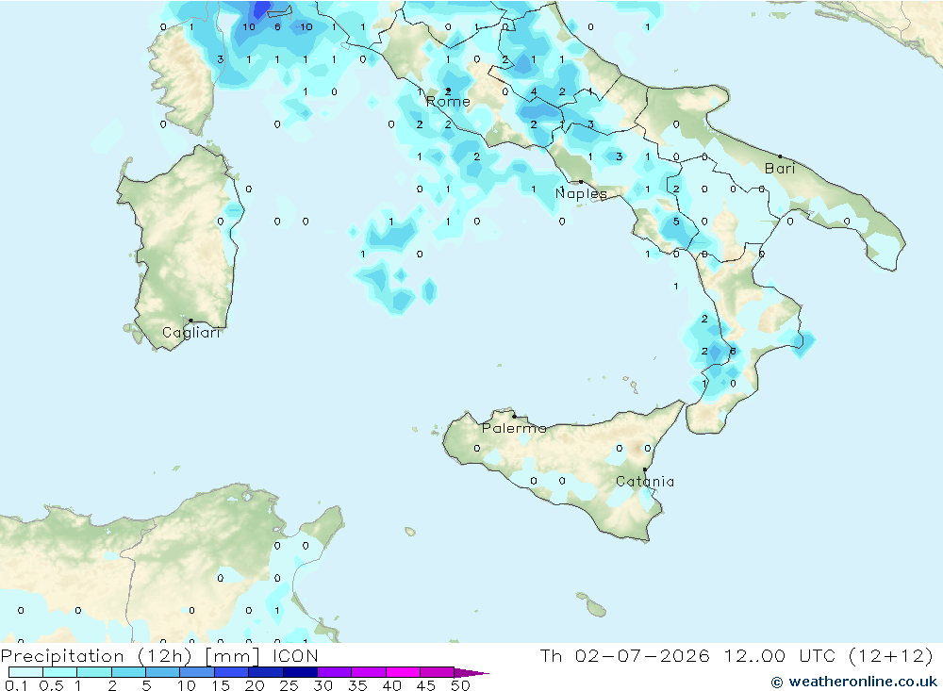Click the rainfall value 5 south of Naples
The width and height of the screenshot is (943, 691).
(676, 222)
